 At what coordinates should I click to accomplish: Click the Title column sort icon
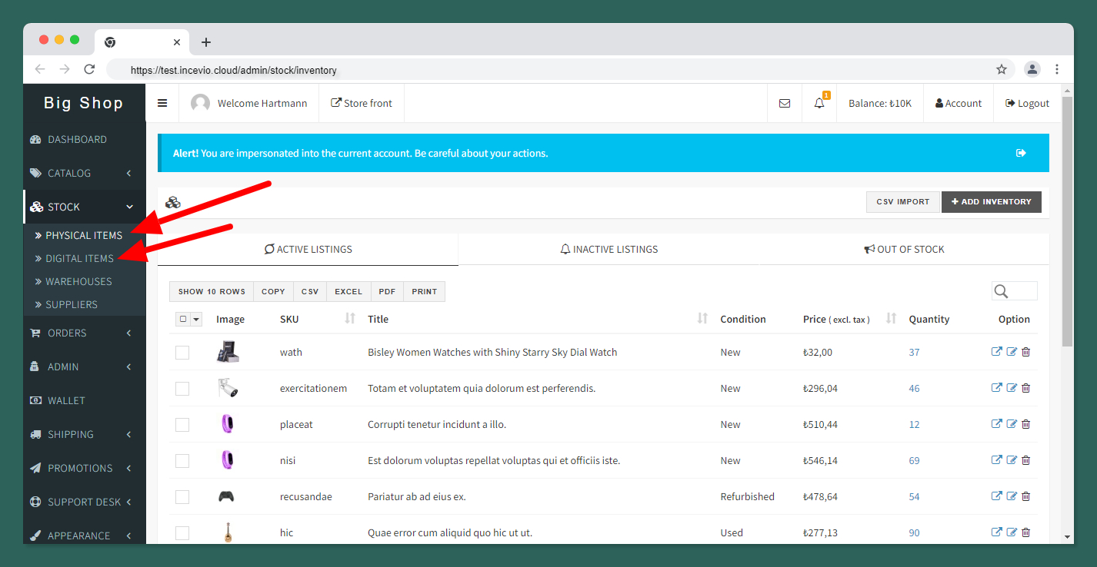702,319
